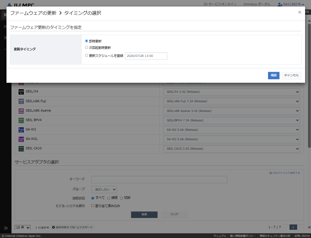Expand the sidebar with double-chevron icon

click(6, 228)
